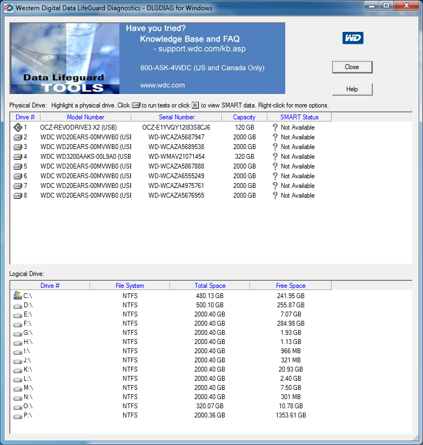Click the O:\ logical drive icon
The width and height of the screenshot is (423, 445).
(18, 407)
